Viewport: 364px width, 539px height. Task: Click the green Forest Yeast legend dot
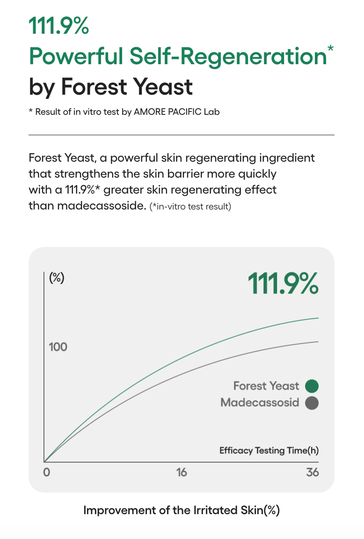pyautogui.click(x=312, y=386)
